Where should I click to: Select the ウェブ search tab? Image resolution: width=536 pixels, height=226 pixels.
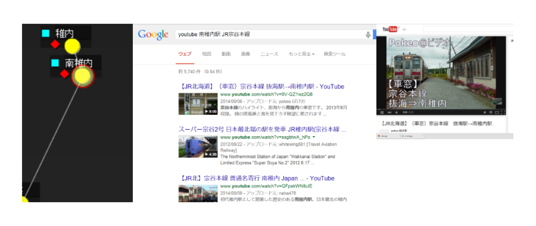pyautogui.click(x=185, y=54)
